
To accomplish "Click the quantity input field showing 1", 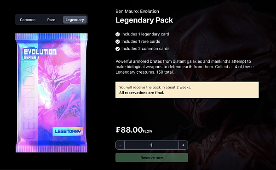I will click(x=151, y=145).
